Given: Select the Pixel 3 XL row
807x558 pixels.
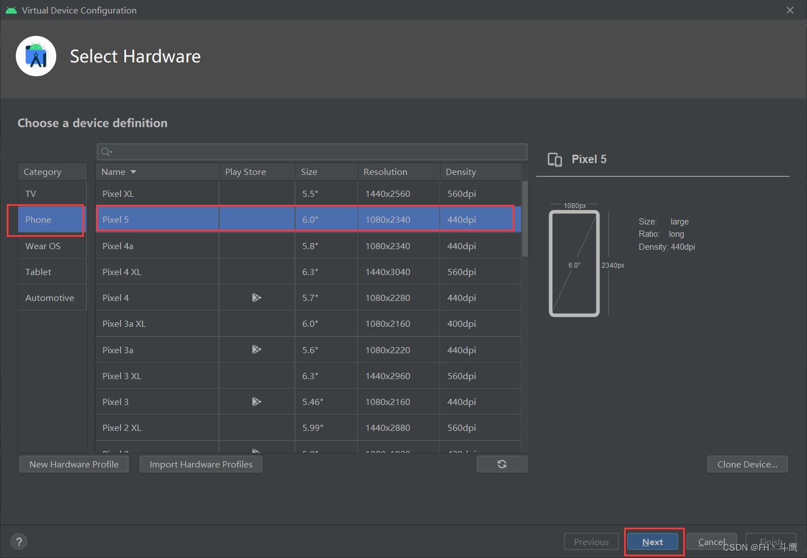Looking at the screenshot, I should [x=308, y=376].
